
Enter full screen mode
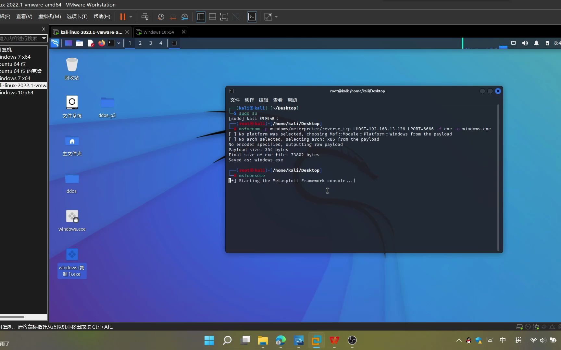224,17
